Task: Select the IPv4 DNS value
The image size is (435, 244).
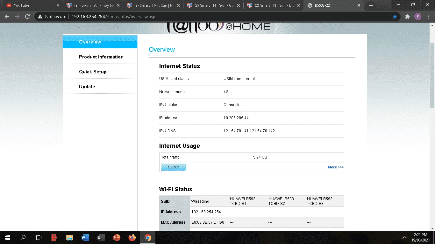Action: coord(249,131)
